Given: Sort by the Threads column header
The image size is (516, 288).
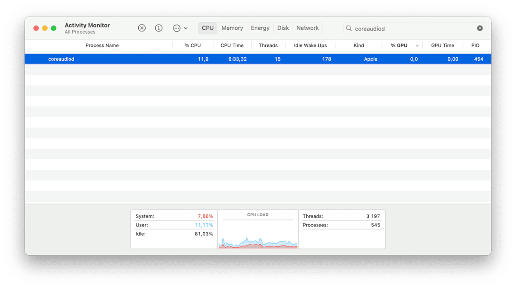Looking at the screenshot, I should [x=268, y=45].
